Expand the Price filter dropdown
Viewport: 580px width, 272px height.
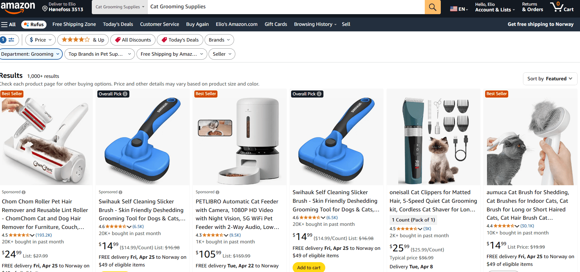(41, 40)
